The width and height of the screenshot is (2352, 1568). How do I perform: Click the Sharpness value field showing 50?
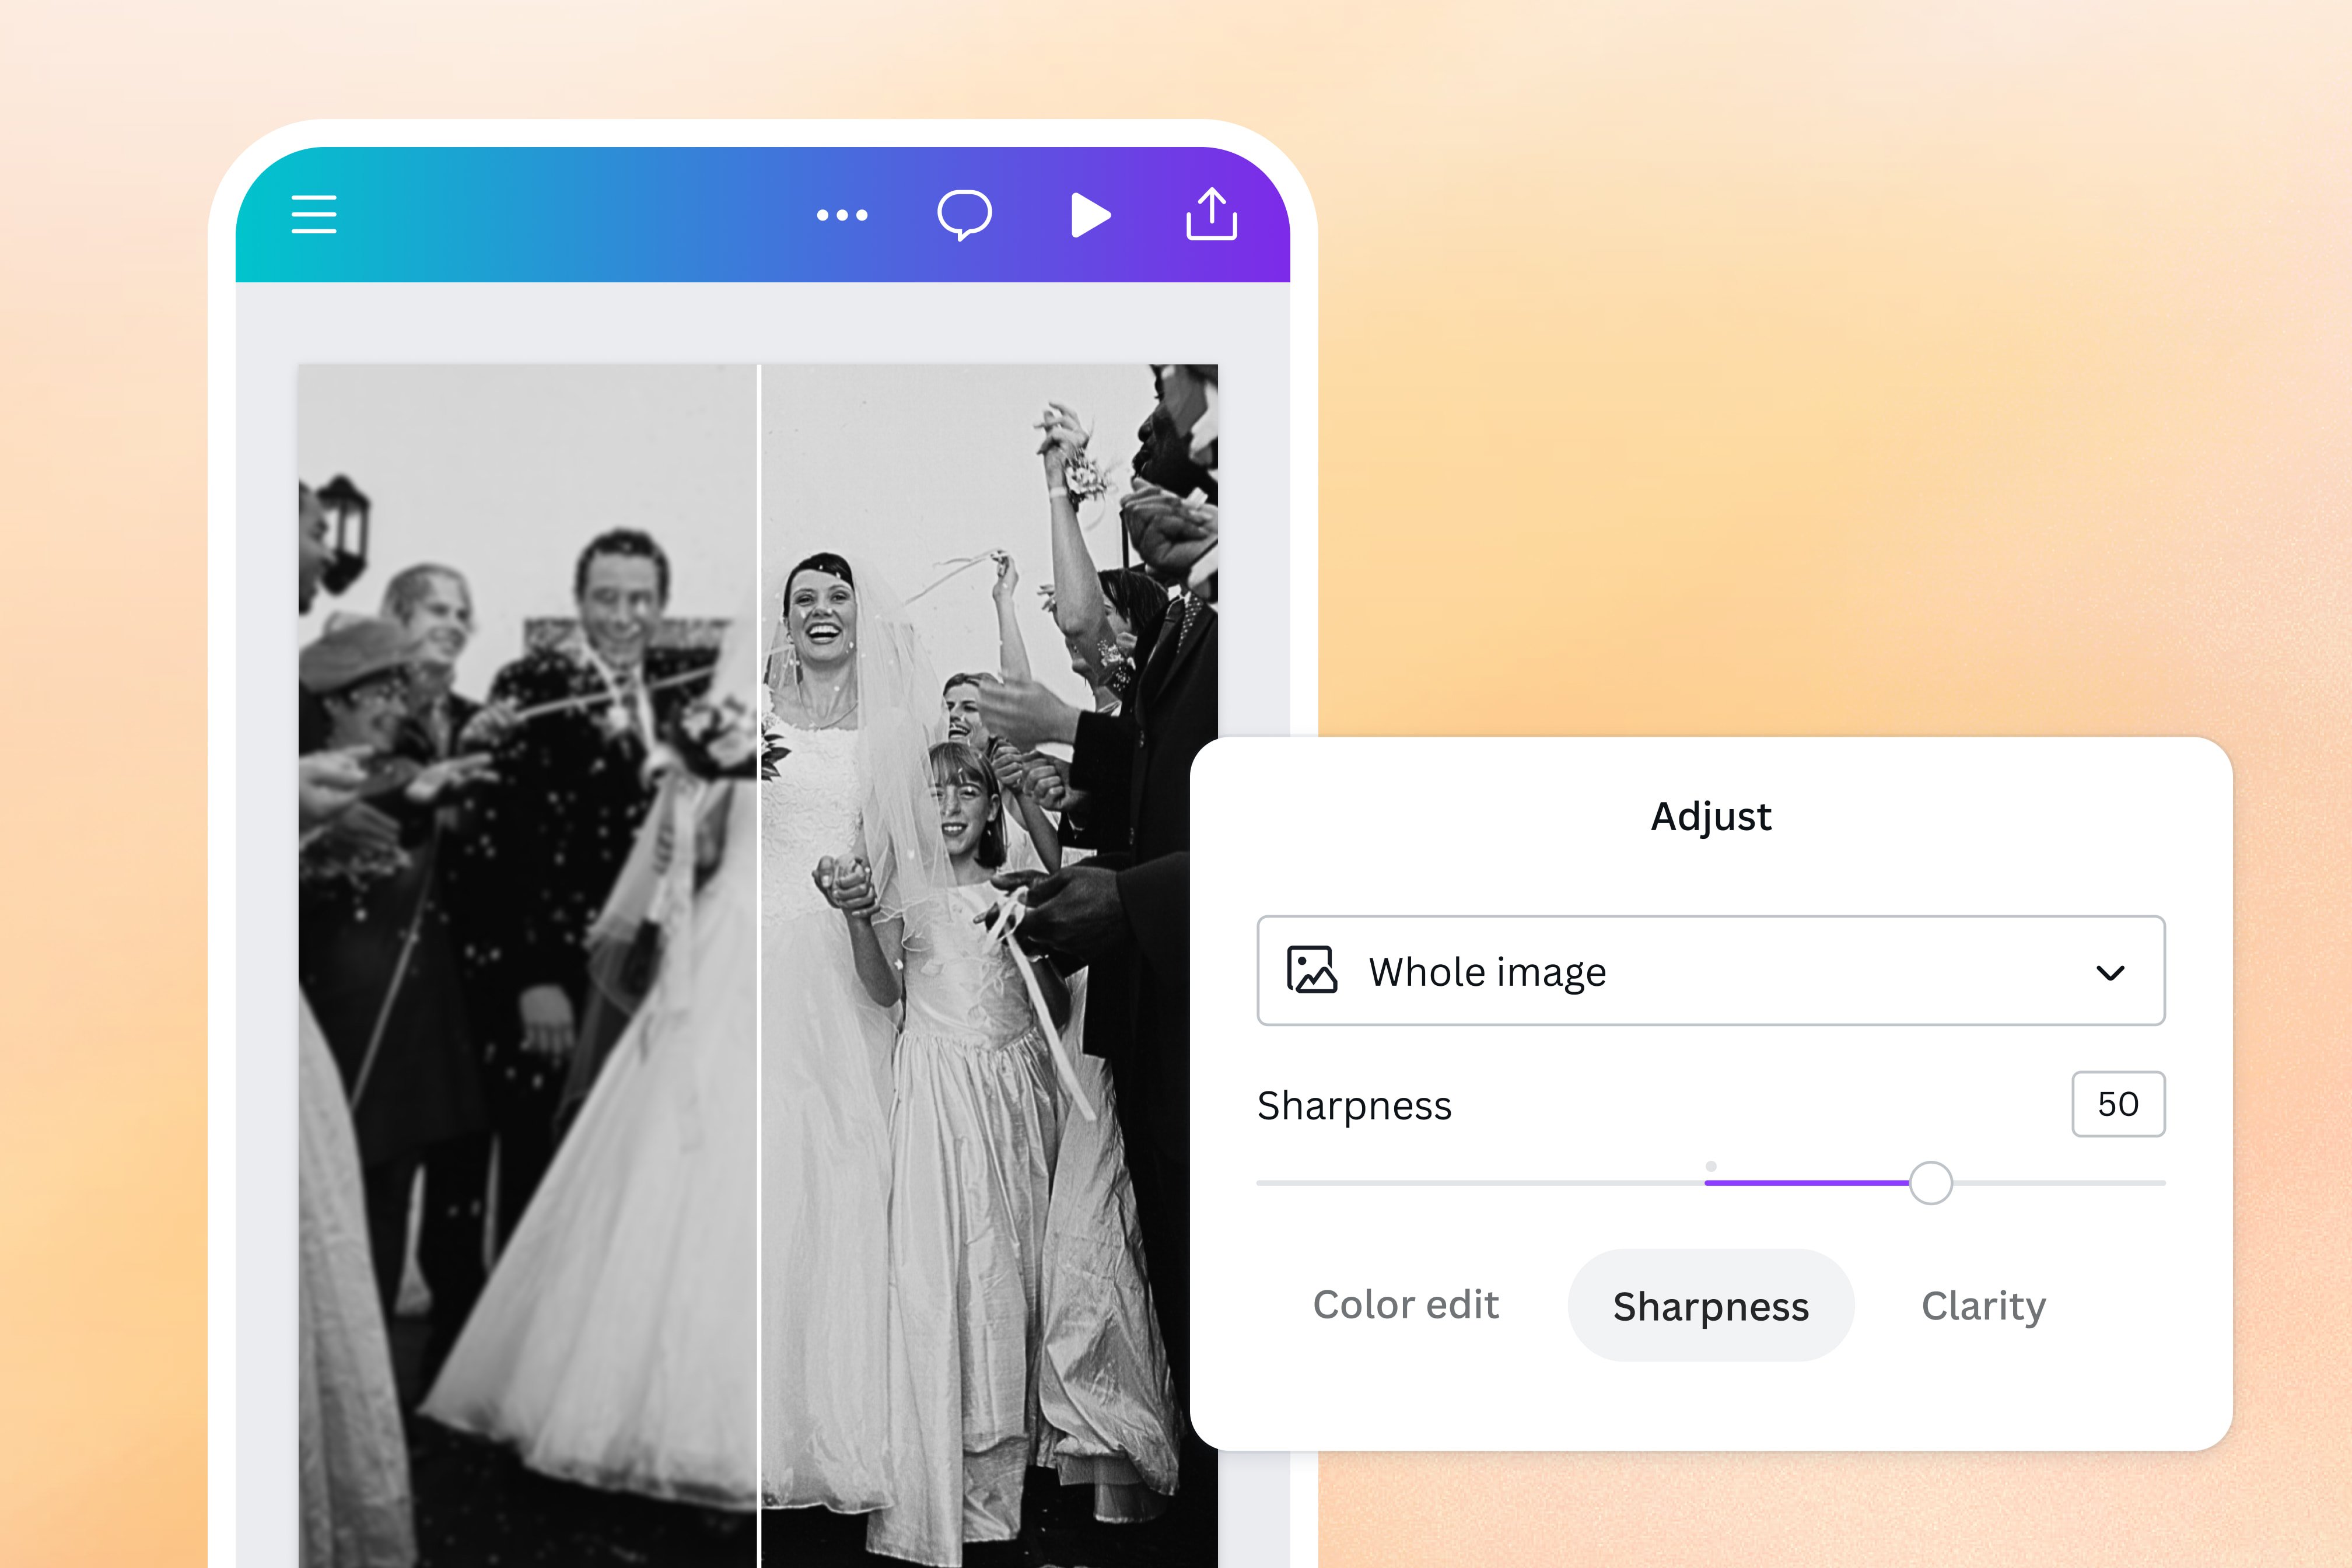click(2117, 1104)
